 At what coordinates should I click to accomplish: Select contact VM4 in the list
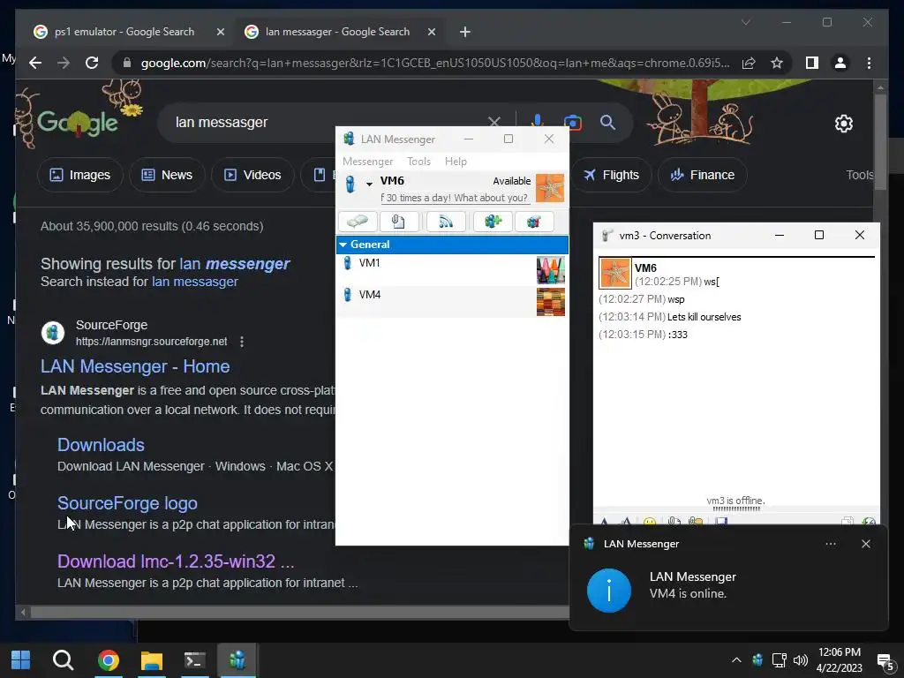[x=452, y=302]
